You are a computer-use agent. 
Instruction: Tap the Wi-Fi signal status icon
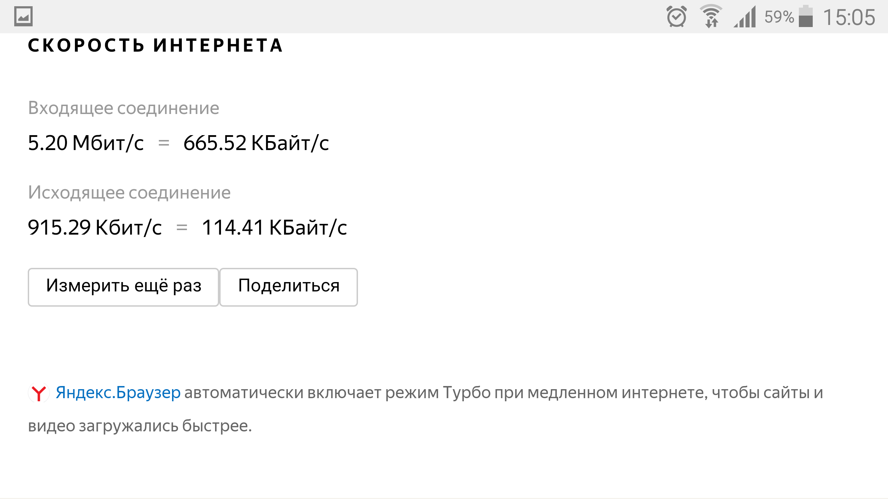711,16
